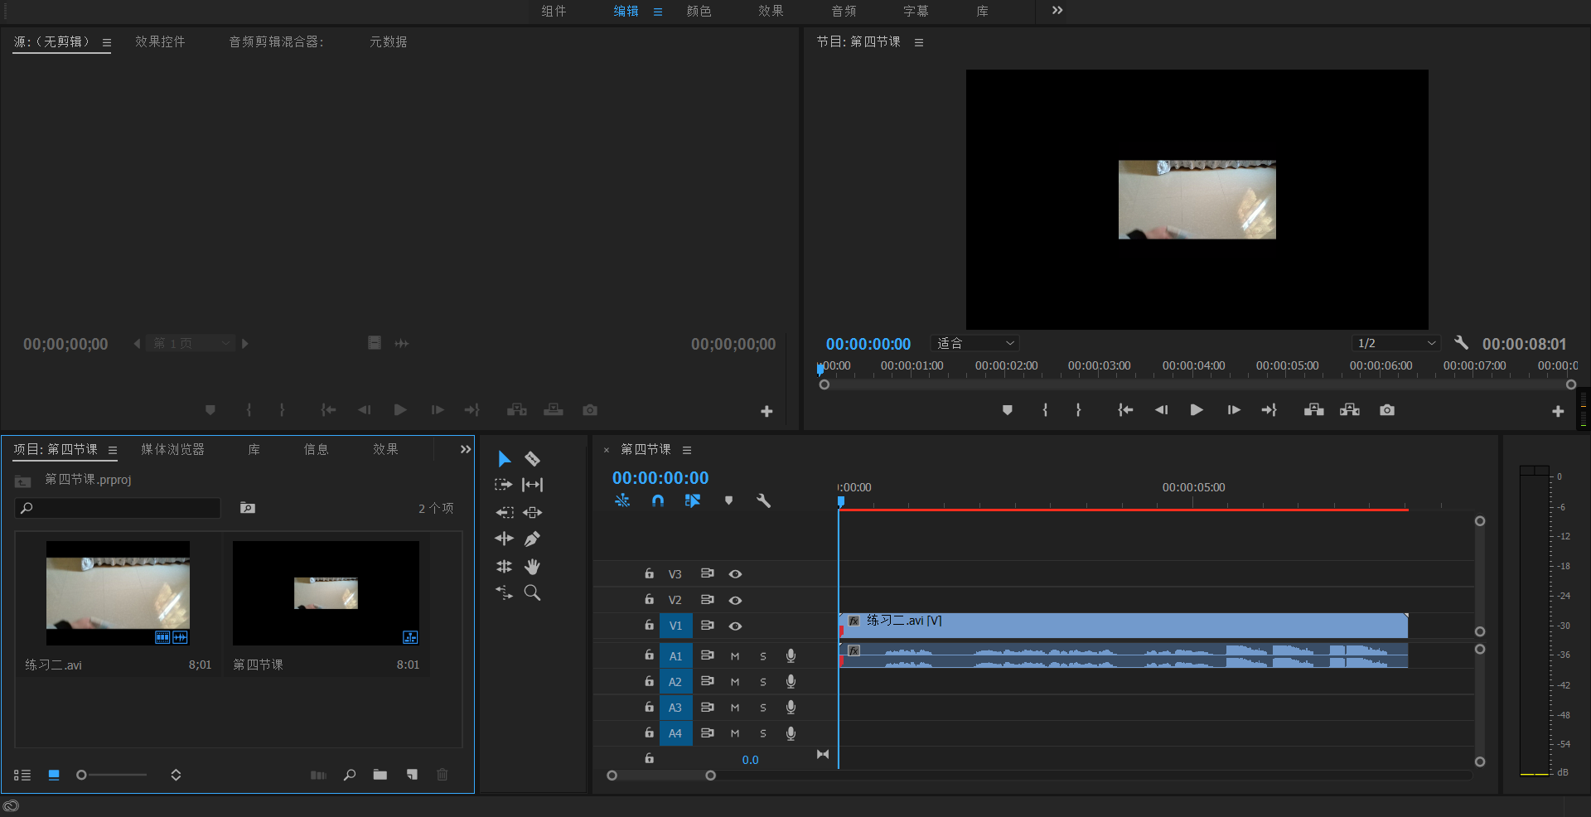
Task: Open timeline display settings wrench
Action: tap(763, 500)
